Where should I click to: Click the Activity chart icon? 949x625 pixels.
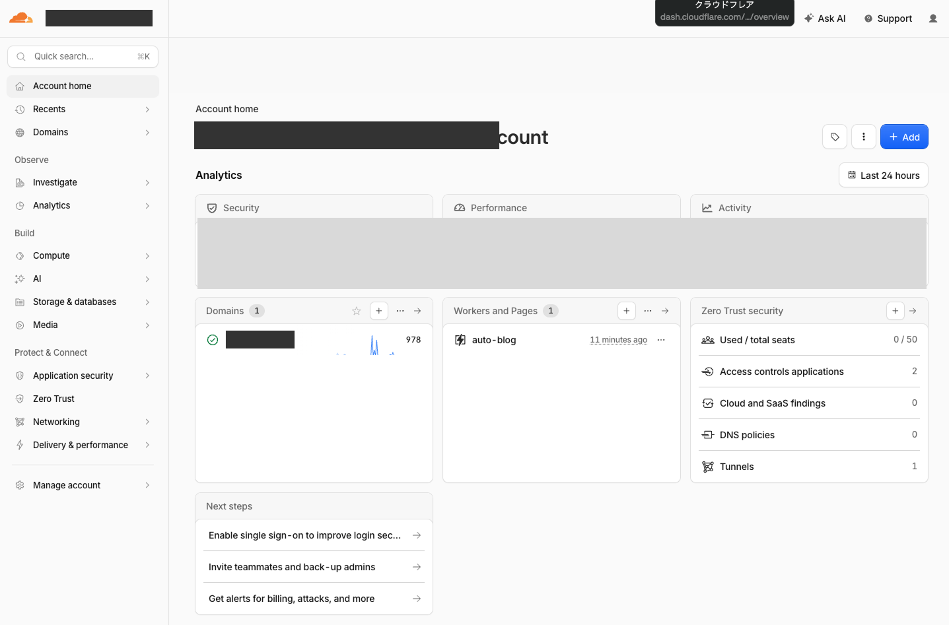pos(707,208)
